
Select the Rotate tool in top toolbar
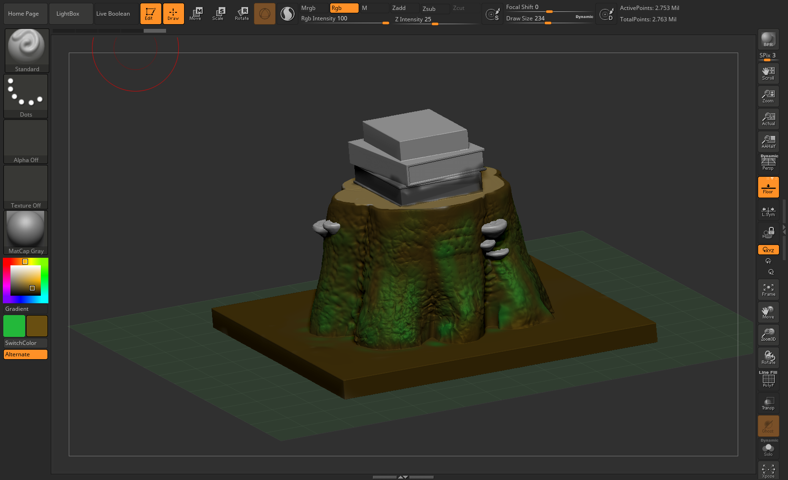(x=242, y=14)
